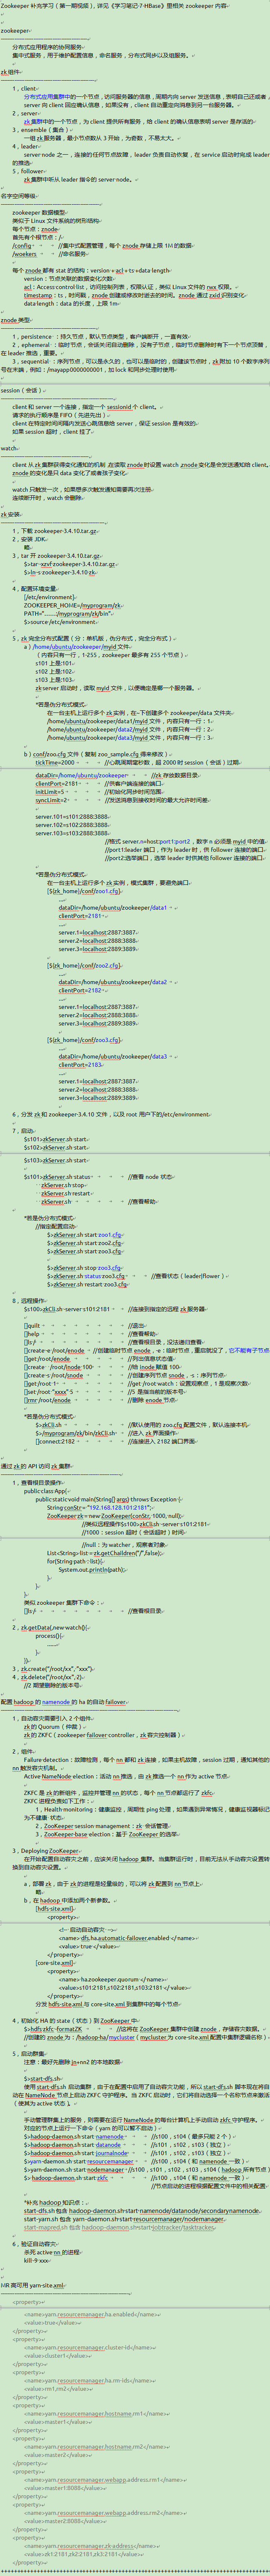The image size is (270, 2576).
Task: Click the 'server.103=s103:2888:3888' line
Action: (73, 833)
